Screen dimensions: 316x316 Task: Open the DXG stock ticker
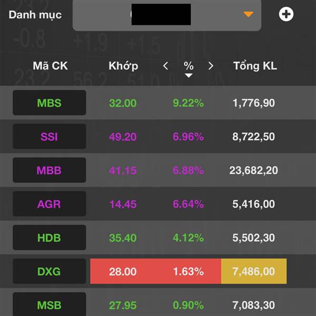[50, 271]
